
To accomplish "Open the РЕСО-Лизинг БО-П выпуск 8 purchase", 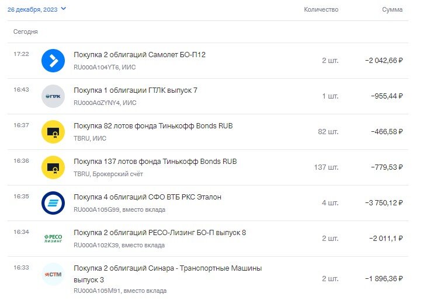I will point(159,233).
